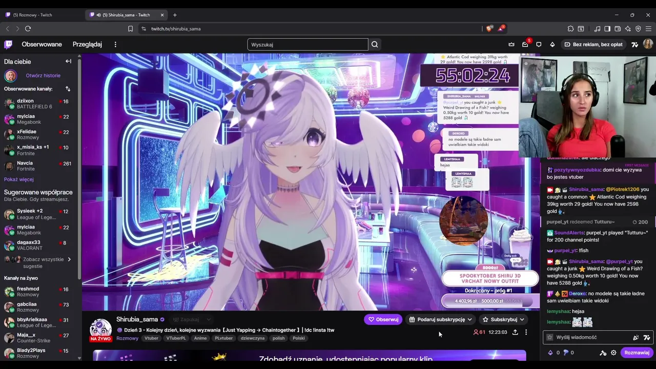Open the three-dot more menu beside Przeglądaj
Image resolution: width=656 pixels, height=369 pixels.
115,45
